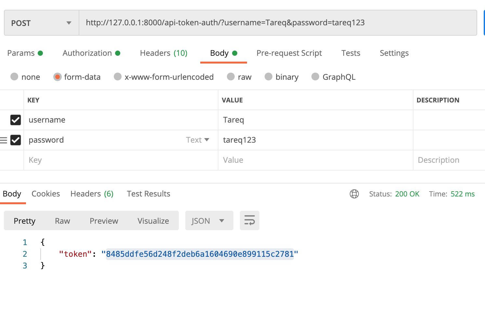
Task: Select the Preview response view
Action: 104,221
